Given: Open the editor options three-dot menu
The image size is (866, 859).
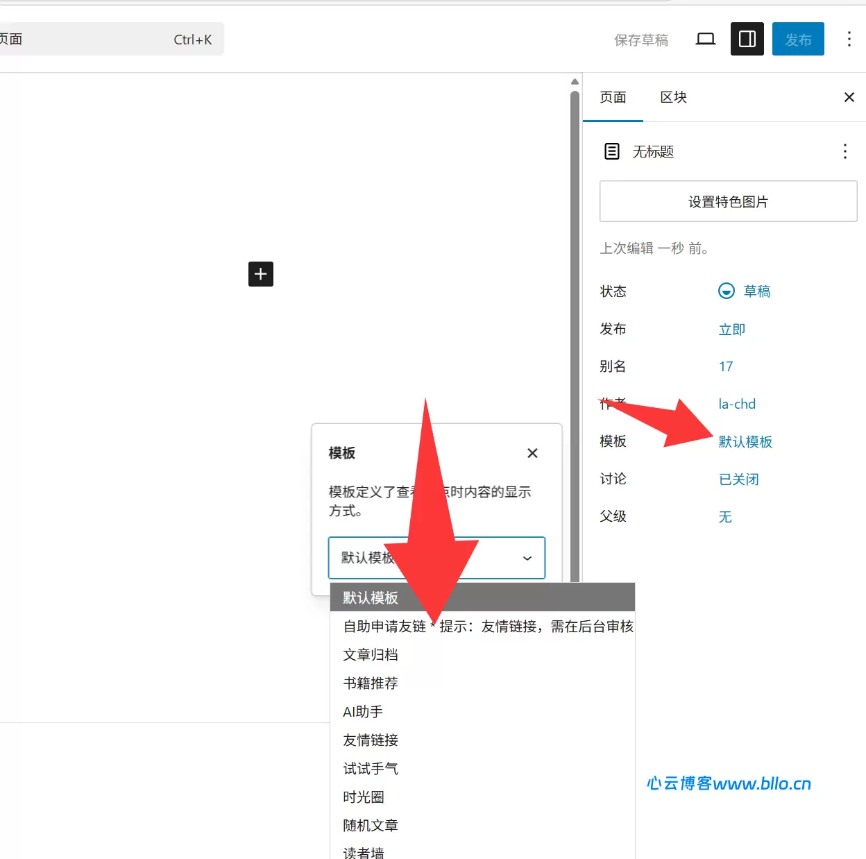Looking at the screenshot, I should pyautogui.click(x=849, y=39).
